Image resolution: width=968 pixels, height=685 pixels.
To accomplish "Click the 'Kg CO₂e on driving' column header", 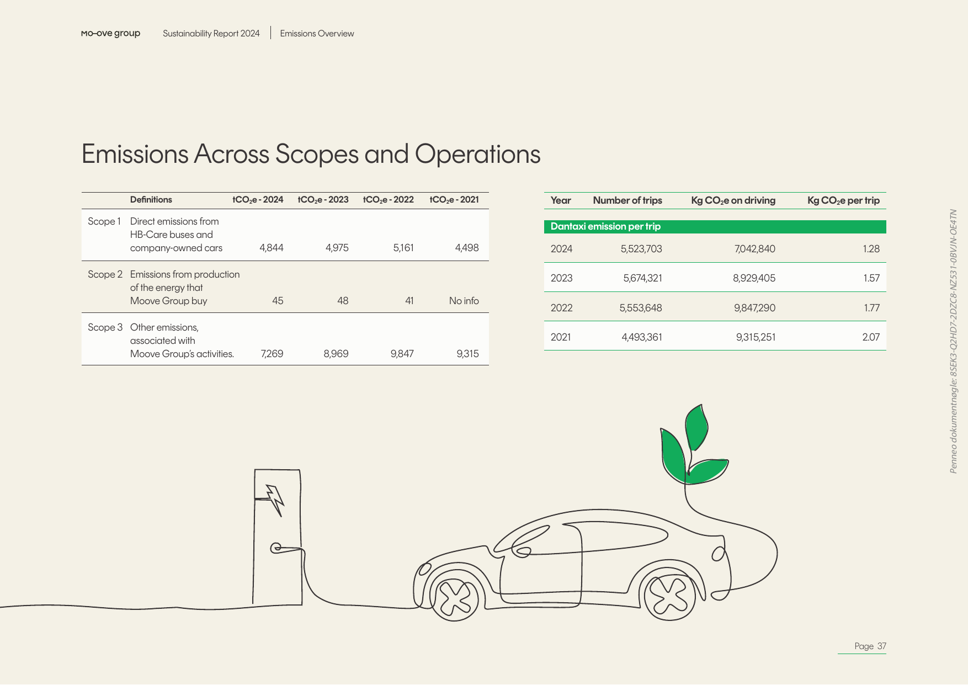I will click(x=733, y=200).
